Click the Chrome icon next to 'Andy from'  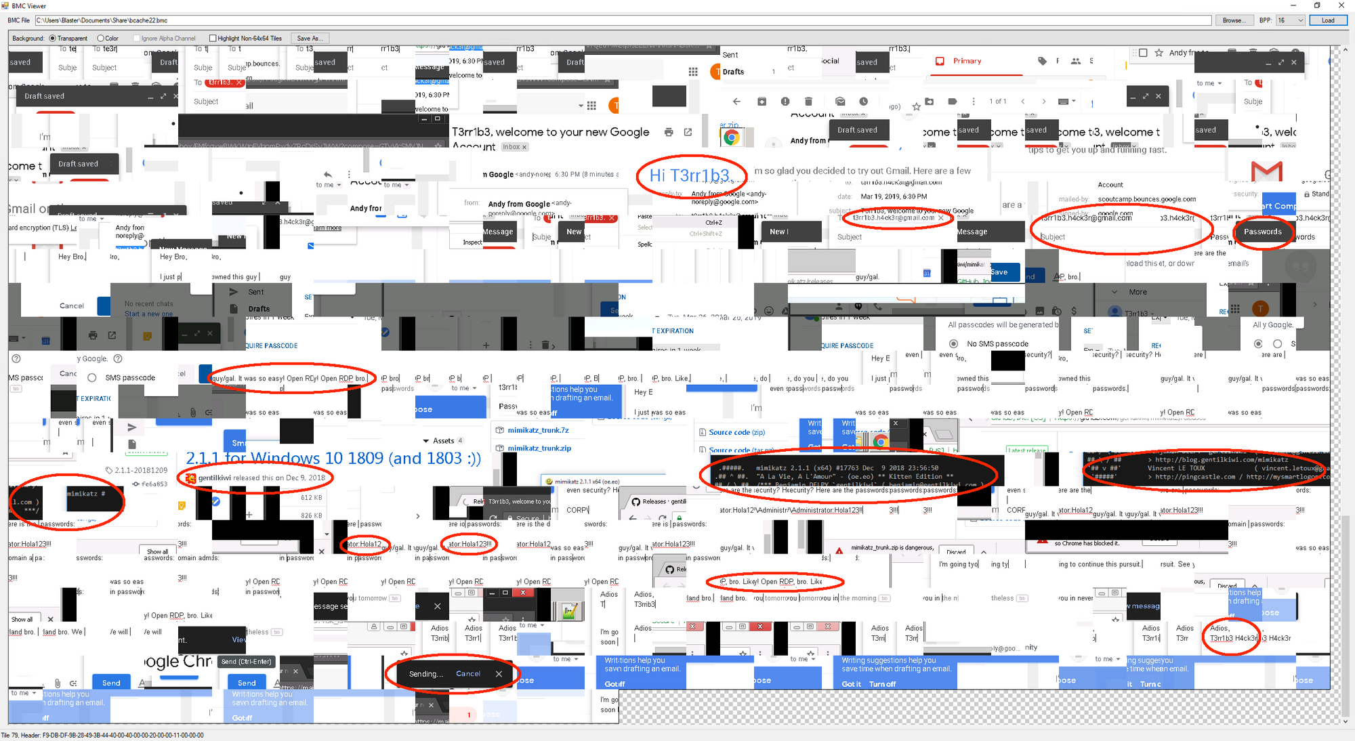[732, 137]
